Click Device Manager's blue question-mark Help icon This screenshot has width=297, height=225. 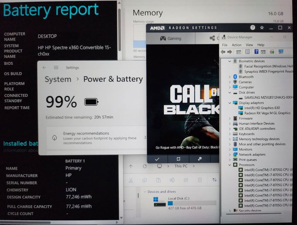click(256, 52)
